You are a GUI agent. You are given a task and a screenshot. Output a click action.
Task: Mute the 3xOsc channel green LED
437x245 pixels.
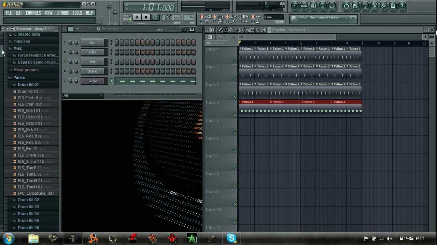[x=65, y=81]
